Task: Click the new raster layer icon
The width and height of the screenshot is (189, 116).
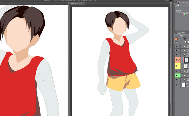Action: pos(186,42)
